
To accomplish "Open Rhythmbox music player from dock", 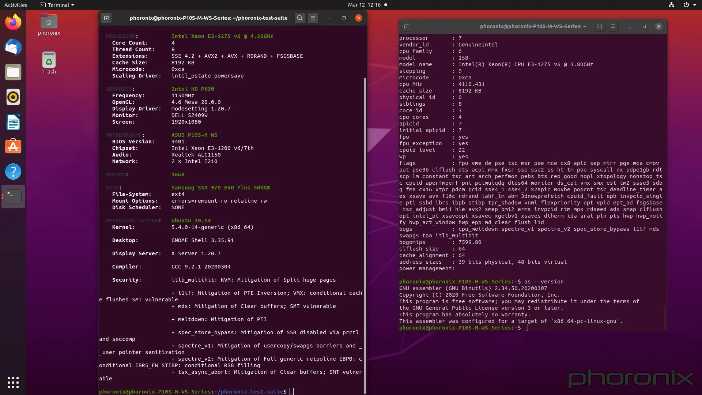I will [x=13, y=97].
